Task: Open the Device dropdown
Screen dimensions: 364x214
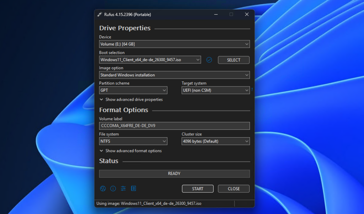Action: pyautogui.click(x=174, y=44)
